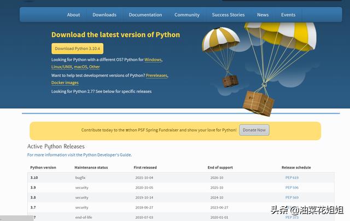The width and height of the screenshot is (350, 221).
Task: Click end of support 2020-01-01
Action: click(x=219, y=217)
